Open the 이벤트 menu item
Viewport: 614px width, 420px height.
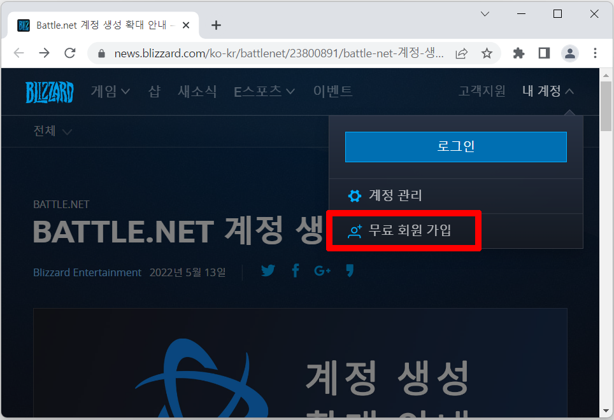(332, 91)
